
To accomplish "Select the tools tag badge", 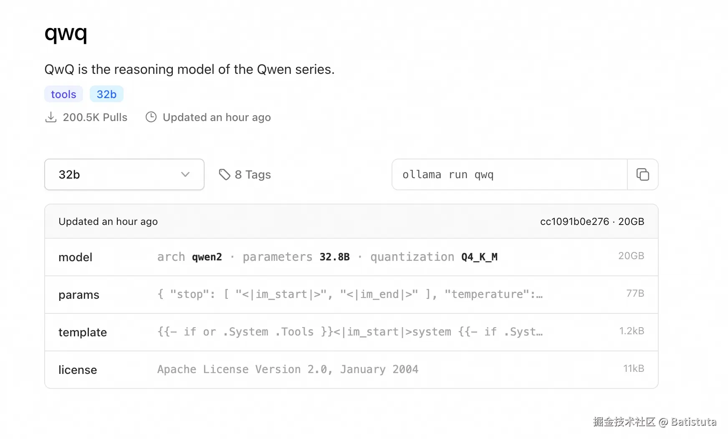I will 63,94.
